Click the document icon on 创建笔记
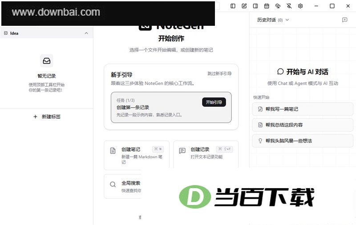 (113, 151)
